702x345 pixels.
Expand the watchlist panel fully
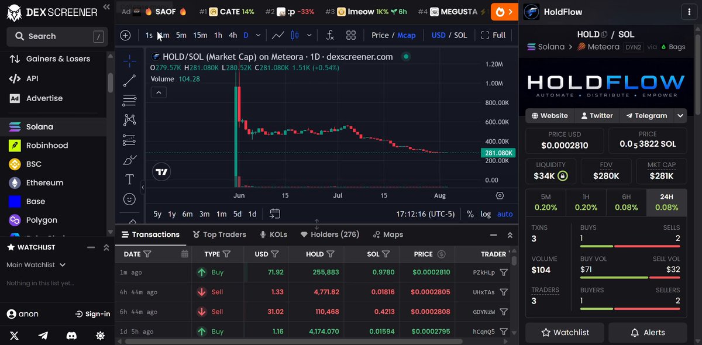[x=106, y=247]
